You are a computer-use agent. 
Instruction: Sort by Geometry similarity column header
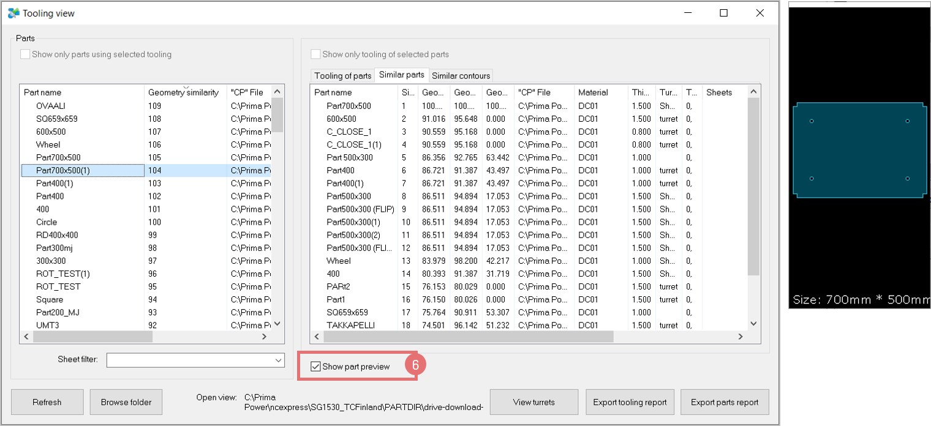(183, 92)
